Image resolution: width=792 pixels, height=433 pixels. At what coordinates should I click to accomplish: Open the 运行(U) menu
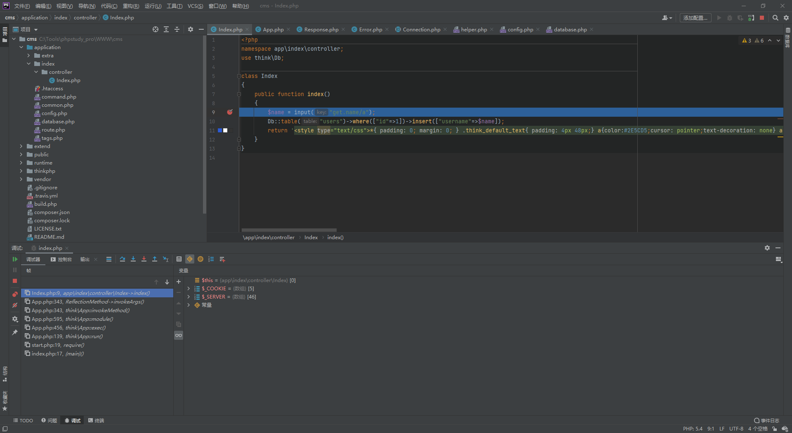(x=153, y=6)
